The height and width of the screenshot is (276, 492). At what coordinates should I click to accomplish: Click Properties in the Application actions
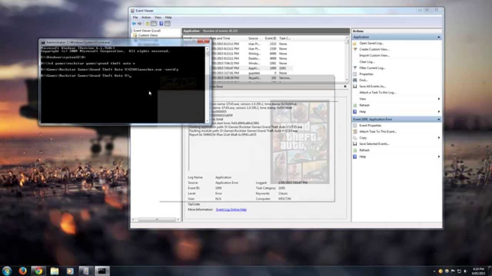(x=366, y=74)
